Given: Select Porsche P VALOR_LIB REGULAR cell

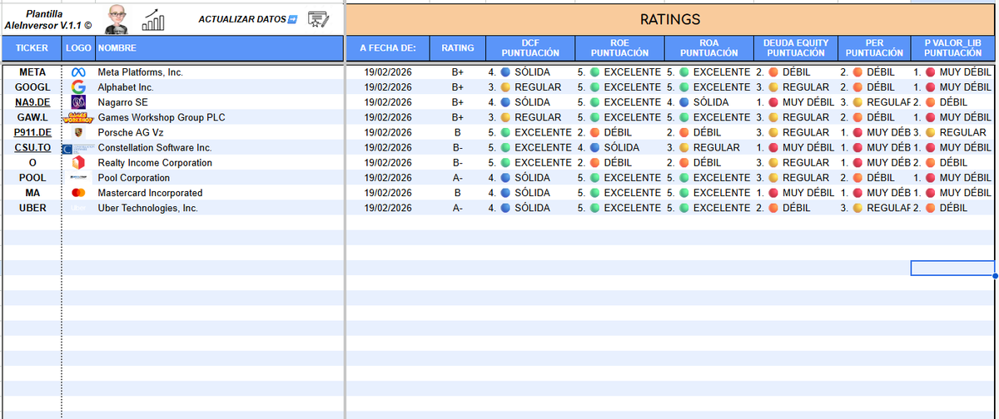Looking at the screenshot, I should [952, 132].
